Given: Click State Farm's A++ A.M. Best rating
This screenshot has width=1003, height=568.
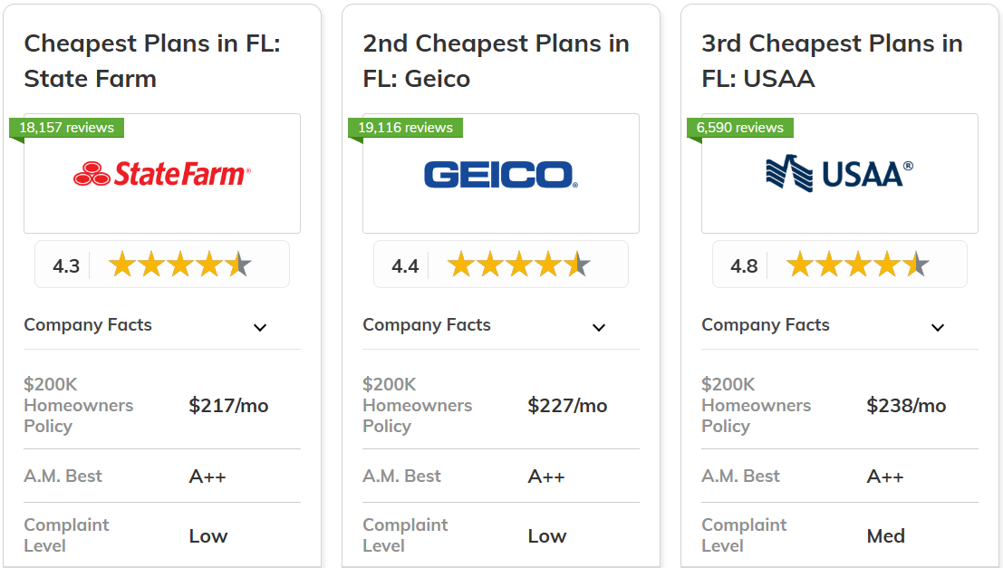Looking at the screenshot, I should click(207, 477).
